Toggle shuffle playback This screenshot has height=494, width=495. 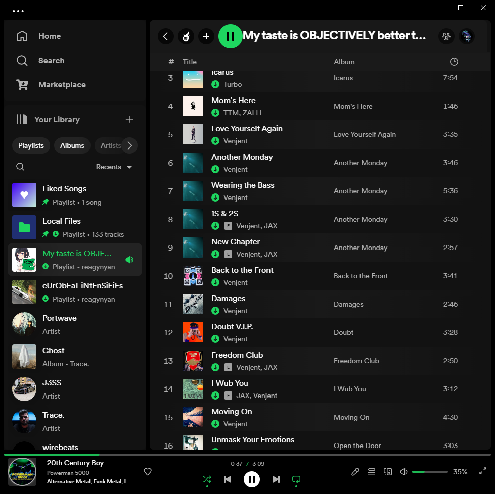click(207, 479)
